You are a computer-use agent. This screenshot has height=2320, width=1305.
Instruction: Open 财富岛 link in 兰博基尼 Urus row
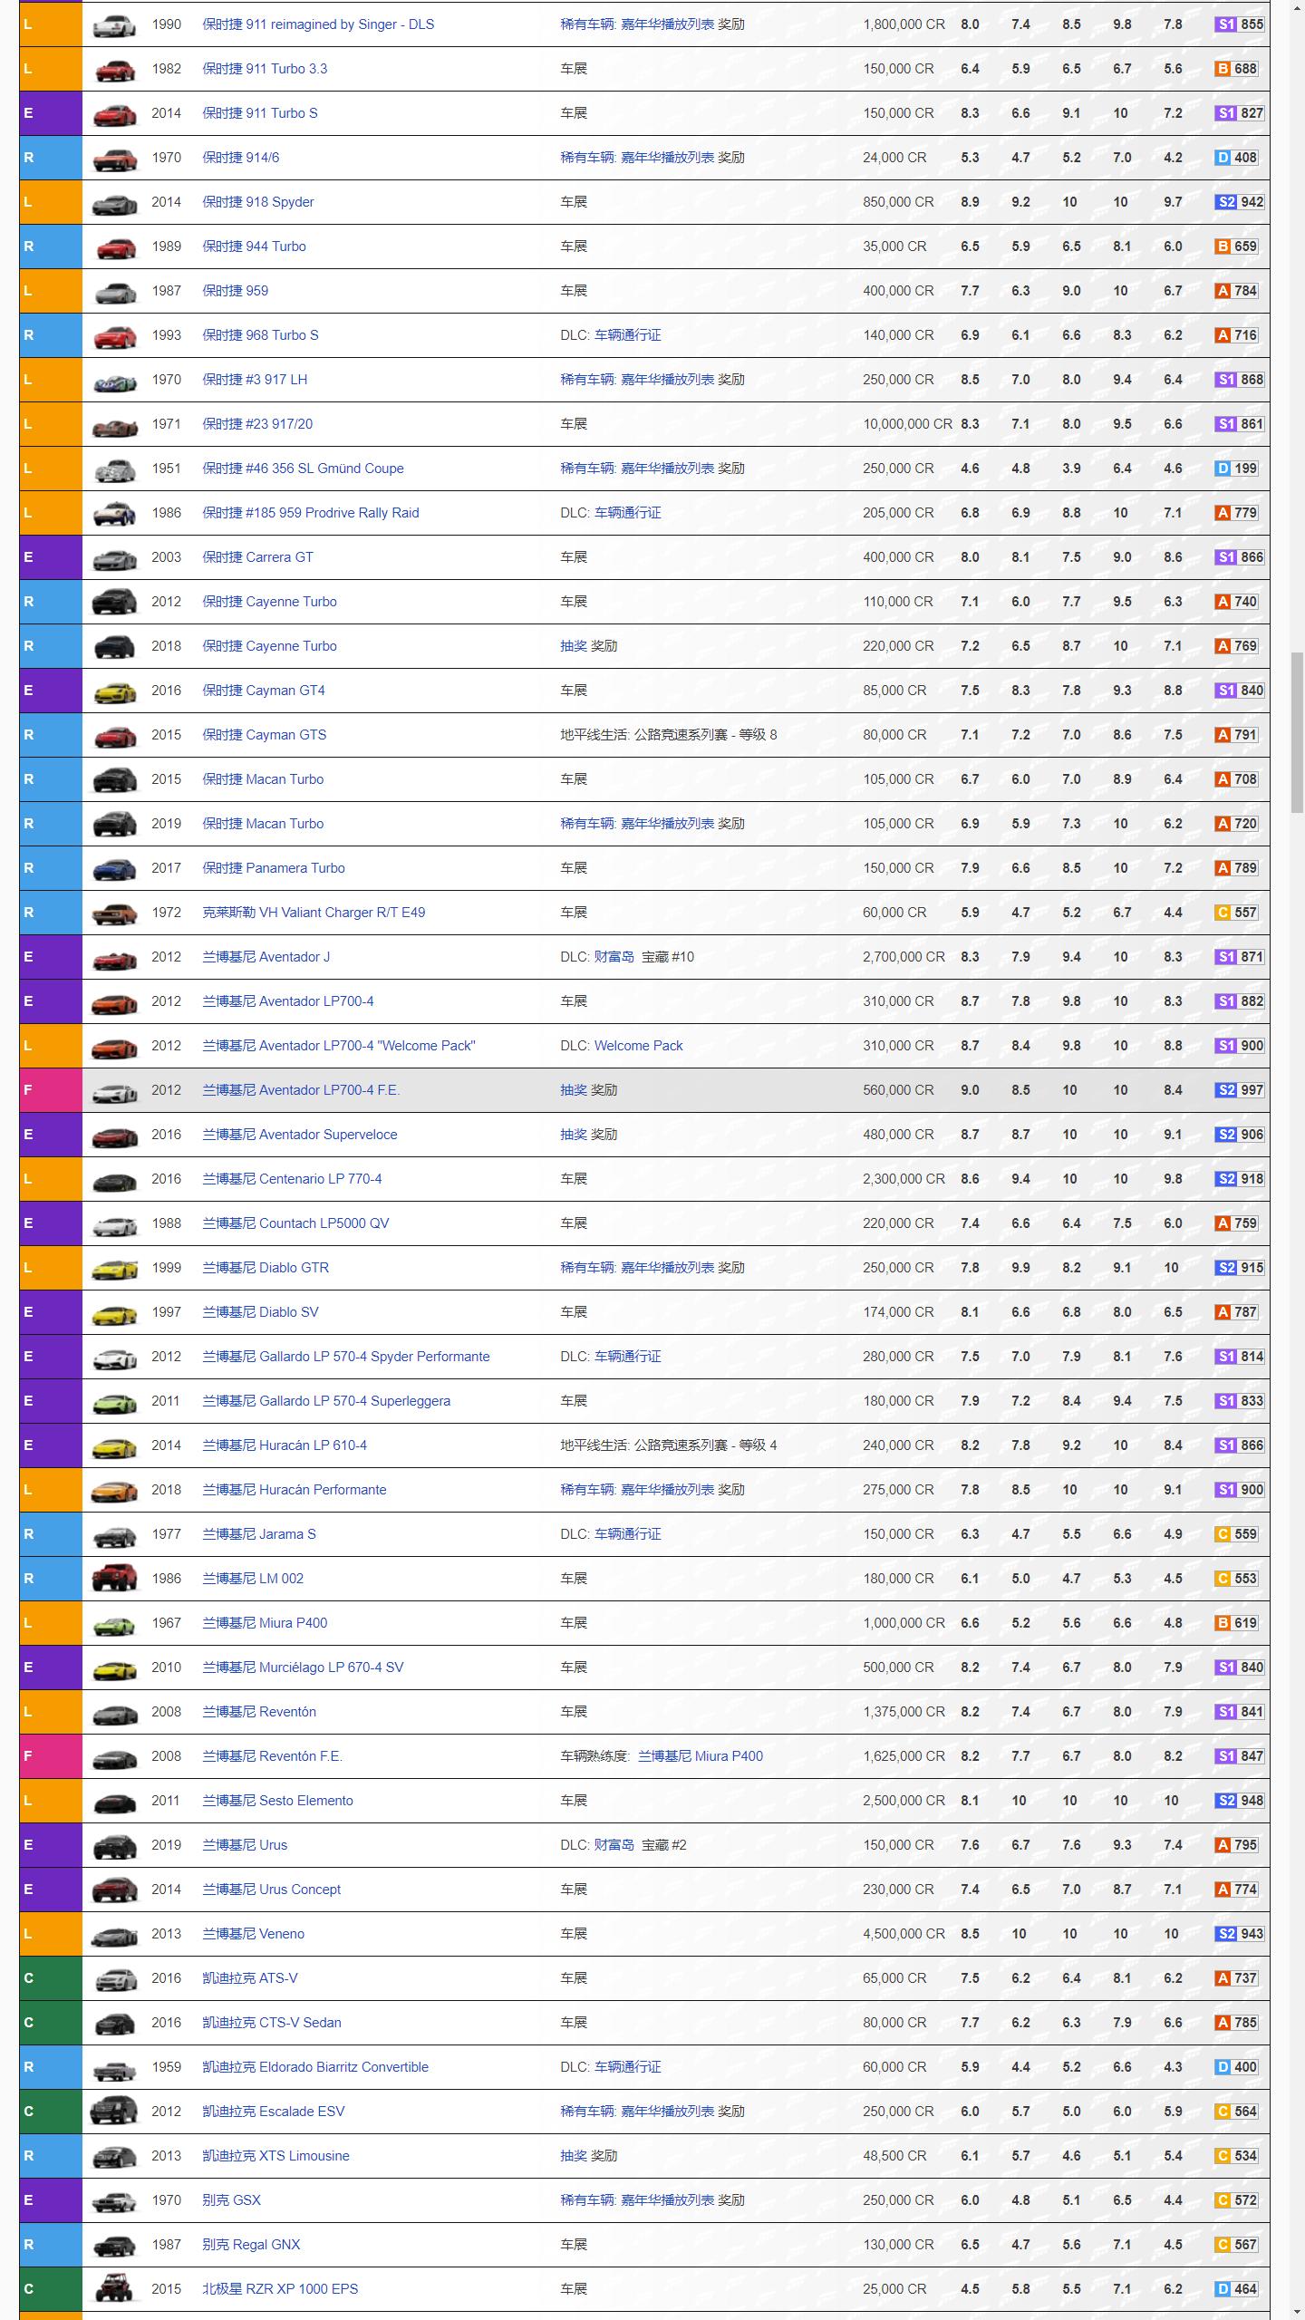point(614,1845)
